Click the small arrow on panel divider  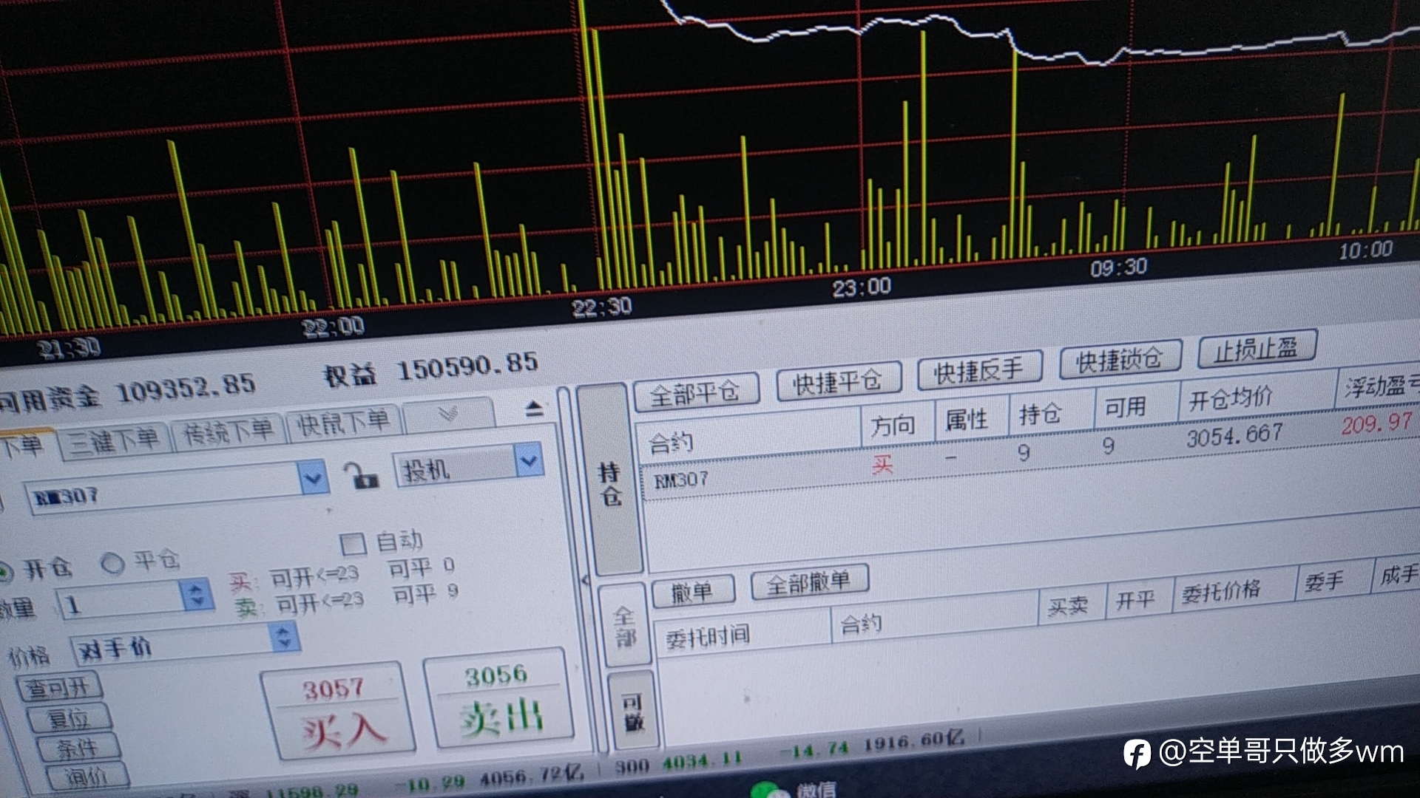click(585, 580)
